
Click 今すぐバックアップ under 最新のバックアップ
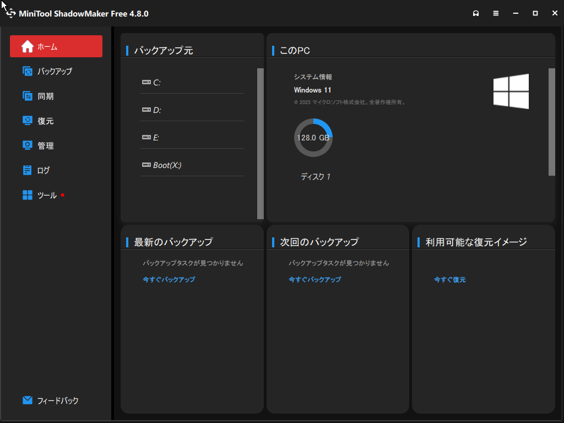(x=169, y=279)
